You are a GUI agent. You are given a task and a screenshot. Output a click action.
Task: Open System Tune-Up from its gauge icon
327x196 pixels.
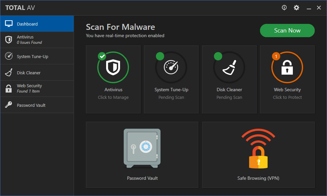[x=171, y=67]
